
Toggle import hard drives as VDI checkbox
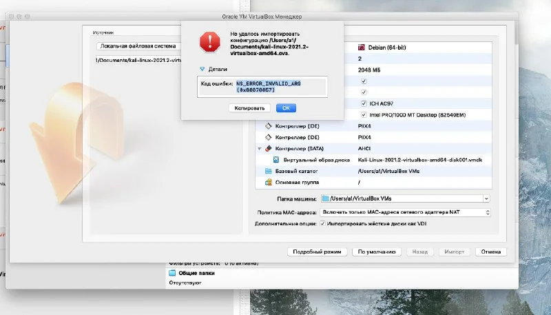pyautogui.click(x=322, y=224)
